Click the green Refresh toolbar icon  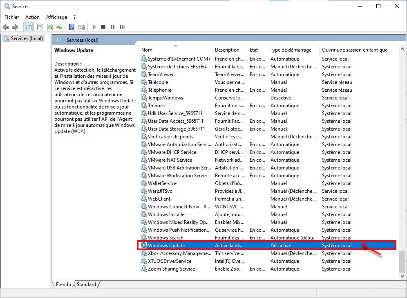coord(50,27)
